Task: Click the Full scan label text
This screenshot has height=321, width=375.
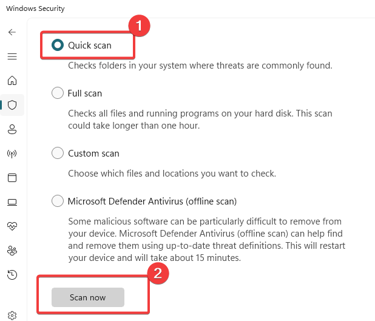Action: click(x=85, y=93)
